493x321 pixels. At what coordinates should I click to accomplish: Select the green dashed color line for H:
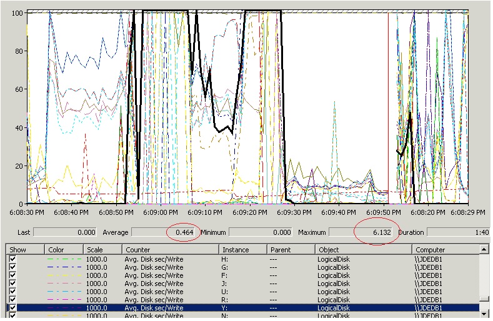click(x=64, y=259)
